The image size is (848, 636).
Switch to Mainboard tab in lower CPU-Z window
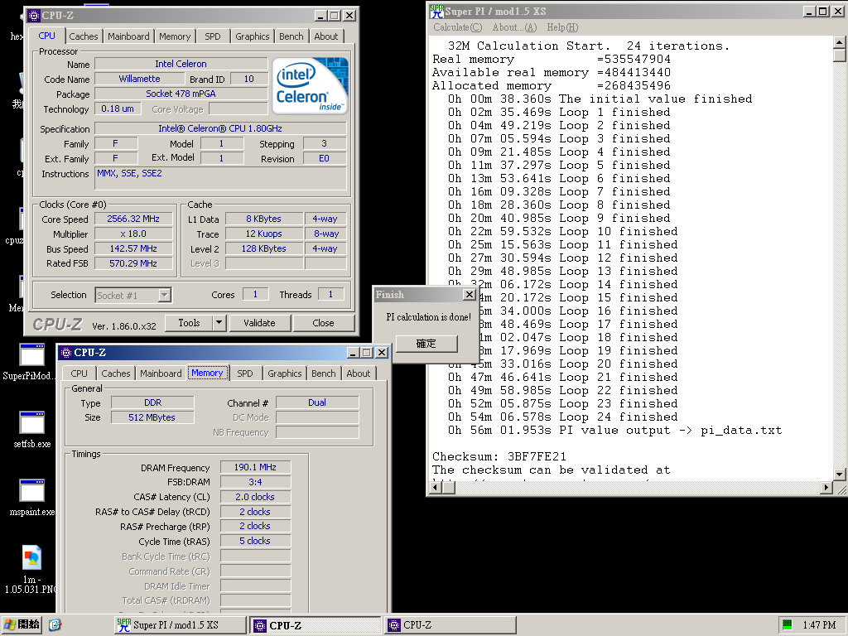pyautogui.click(x=161, y=373)
